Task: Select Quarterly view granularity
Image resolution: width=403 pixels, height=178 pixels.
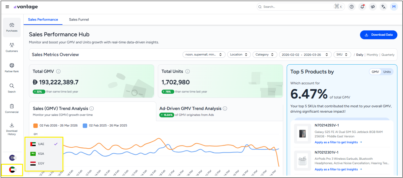Action: [x=388, y=55]
